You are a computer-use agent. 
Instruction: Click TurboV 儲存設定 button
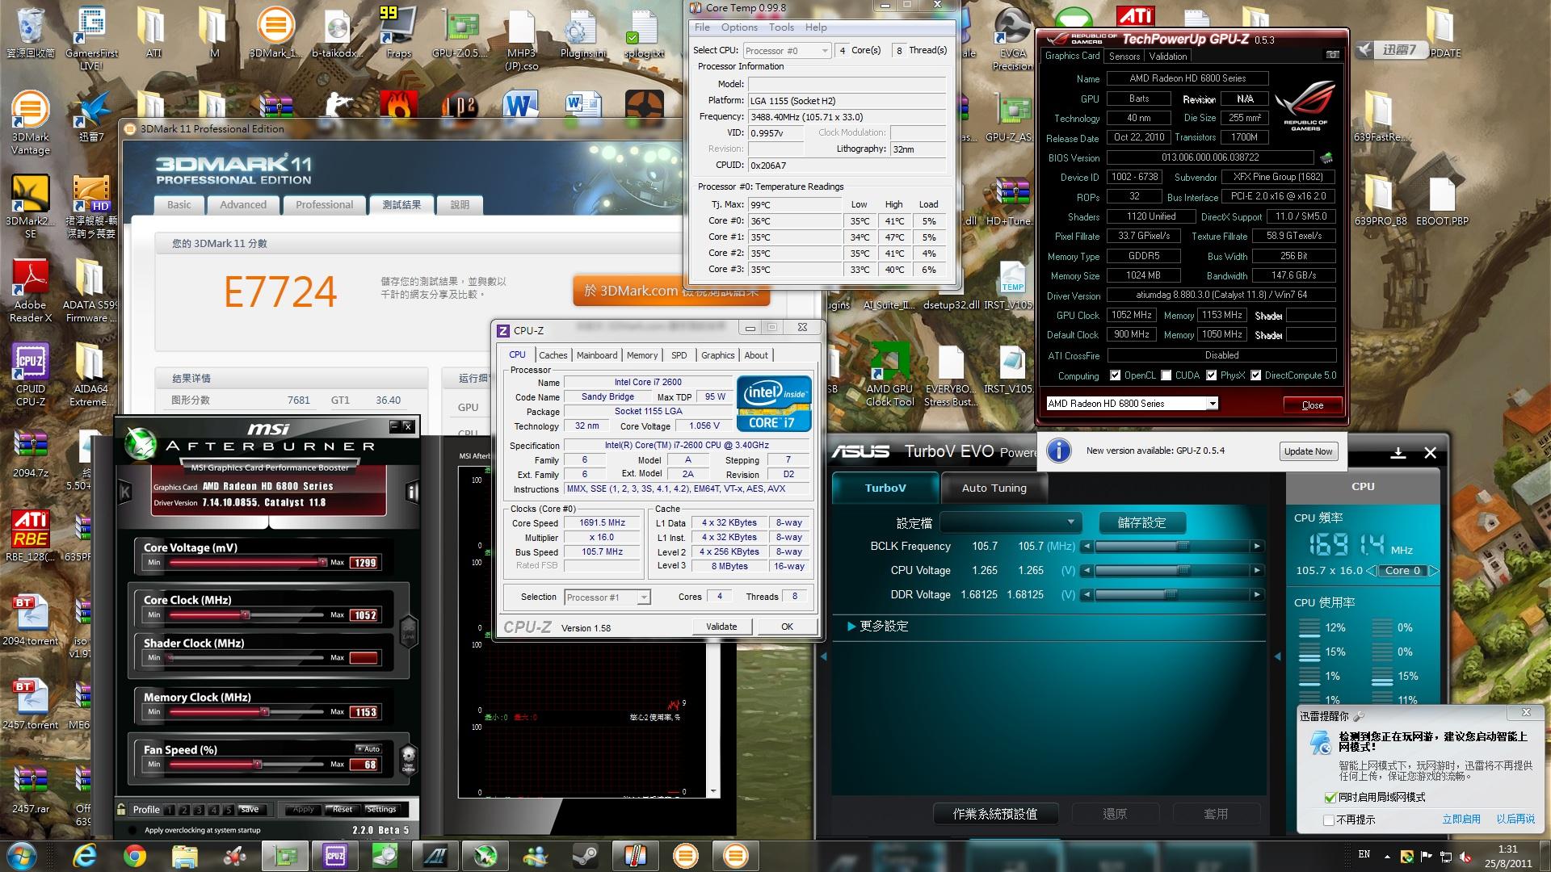[x=1141, y=523]
